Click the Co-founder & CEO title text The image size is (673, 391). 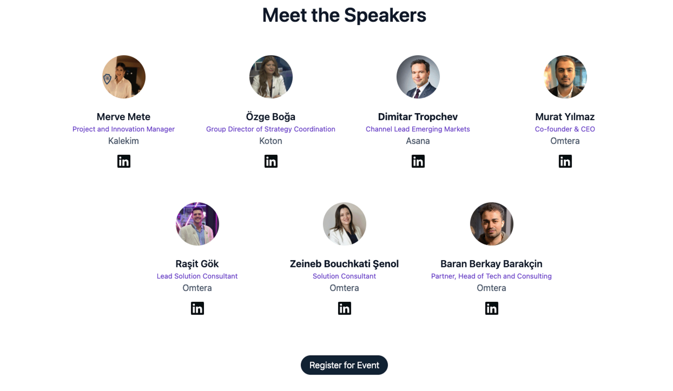565,129
